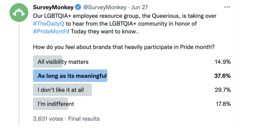This screenshot has width=259, height=135.
Task: Open the #TheDailyQ hashtag
Action: click(49, 24)
